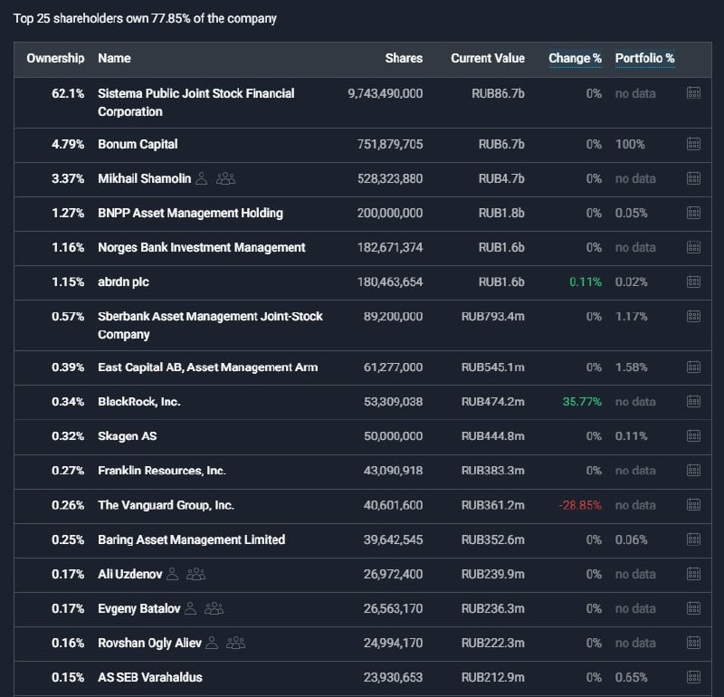Click the single-person icon beside Mikhail Shamolin
The height and width of the screenshot is (697, 724).
pos(201,178)
